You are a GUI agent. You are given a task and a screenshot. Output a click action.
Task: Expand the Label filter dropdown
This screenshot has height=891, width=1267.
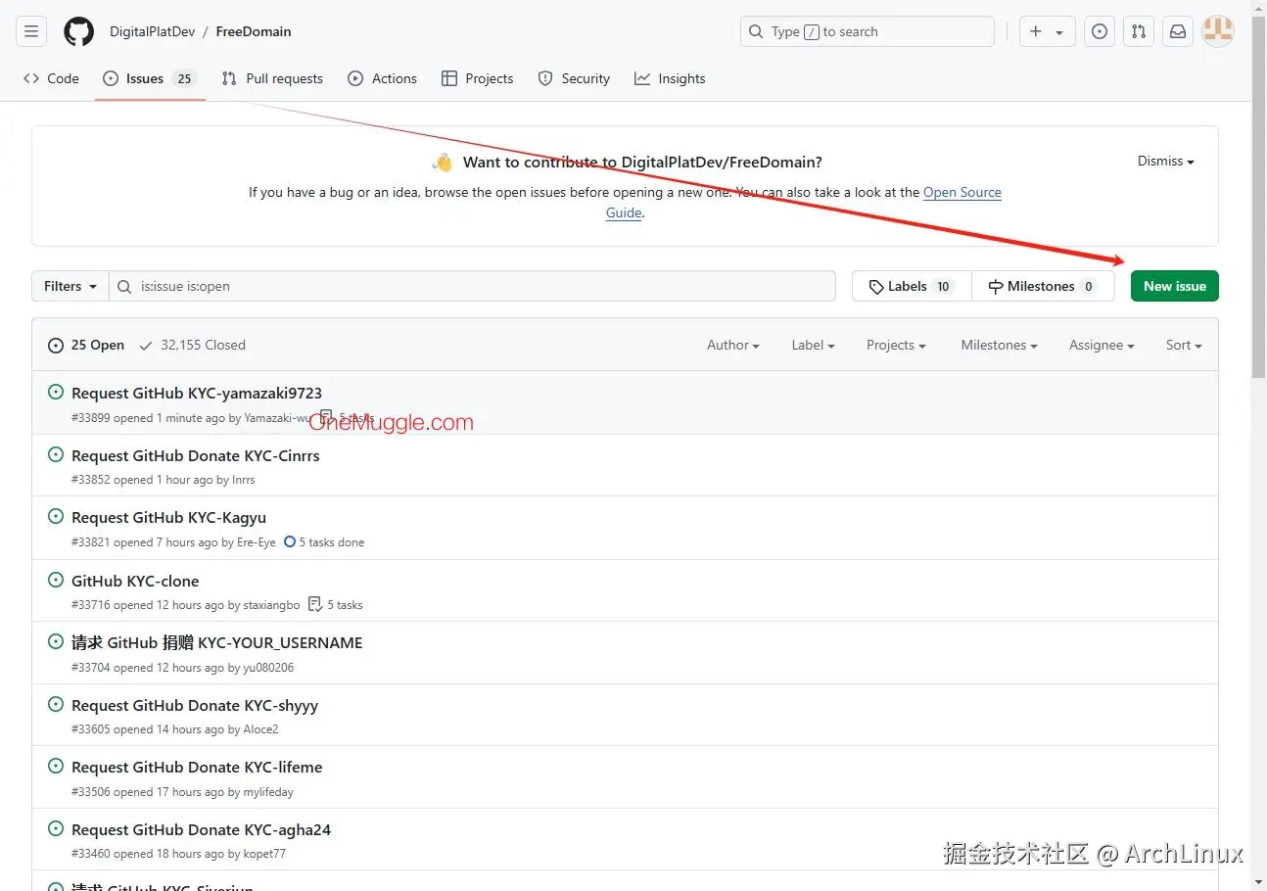813,345
